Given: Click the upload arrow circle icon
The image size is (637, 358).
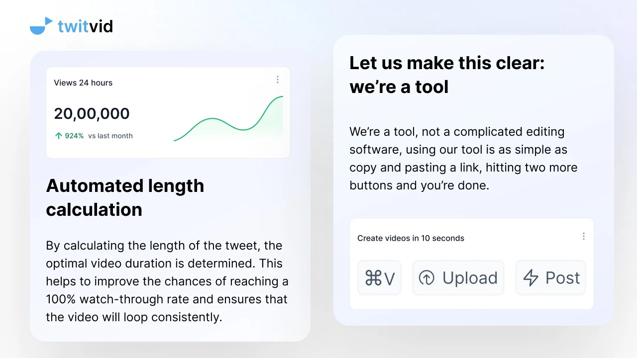Looking at the screenshot, I should [x=426, y=278].
